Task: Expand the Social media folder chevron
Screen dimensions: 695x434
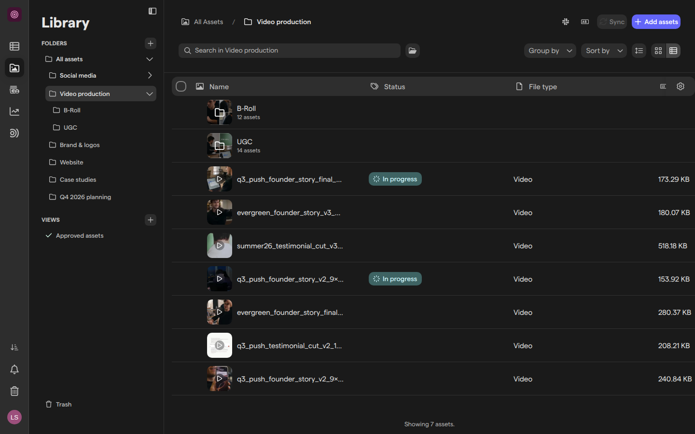Action: click(x=150, y=76)
